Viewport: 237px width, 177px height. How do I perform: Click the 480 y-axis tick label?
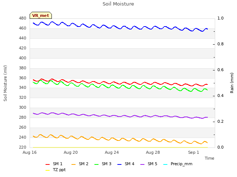(x=23, y=18)
